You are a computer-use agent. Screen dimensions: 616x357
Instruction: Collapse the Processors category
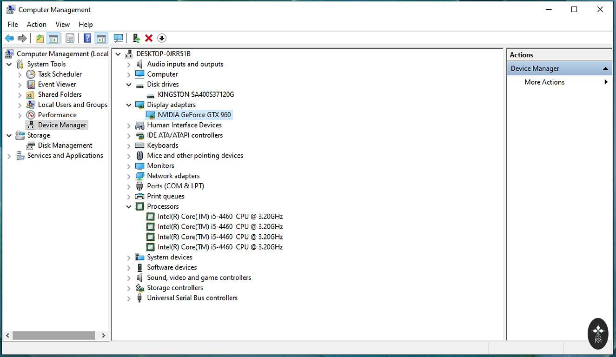[129, 206]
